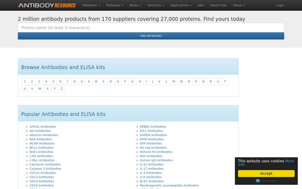The width and height of the screenshot is (302, 189).
Task: Open CD14 Antibodies link
Action: point(42,181)
